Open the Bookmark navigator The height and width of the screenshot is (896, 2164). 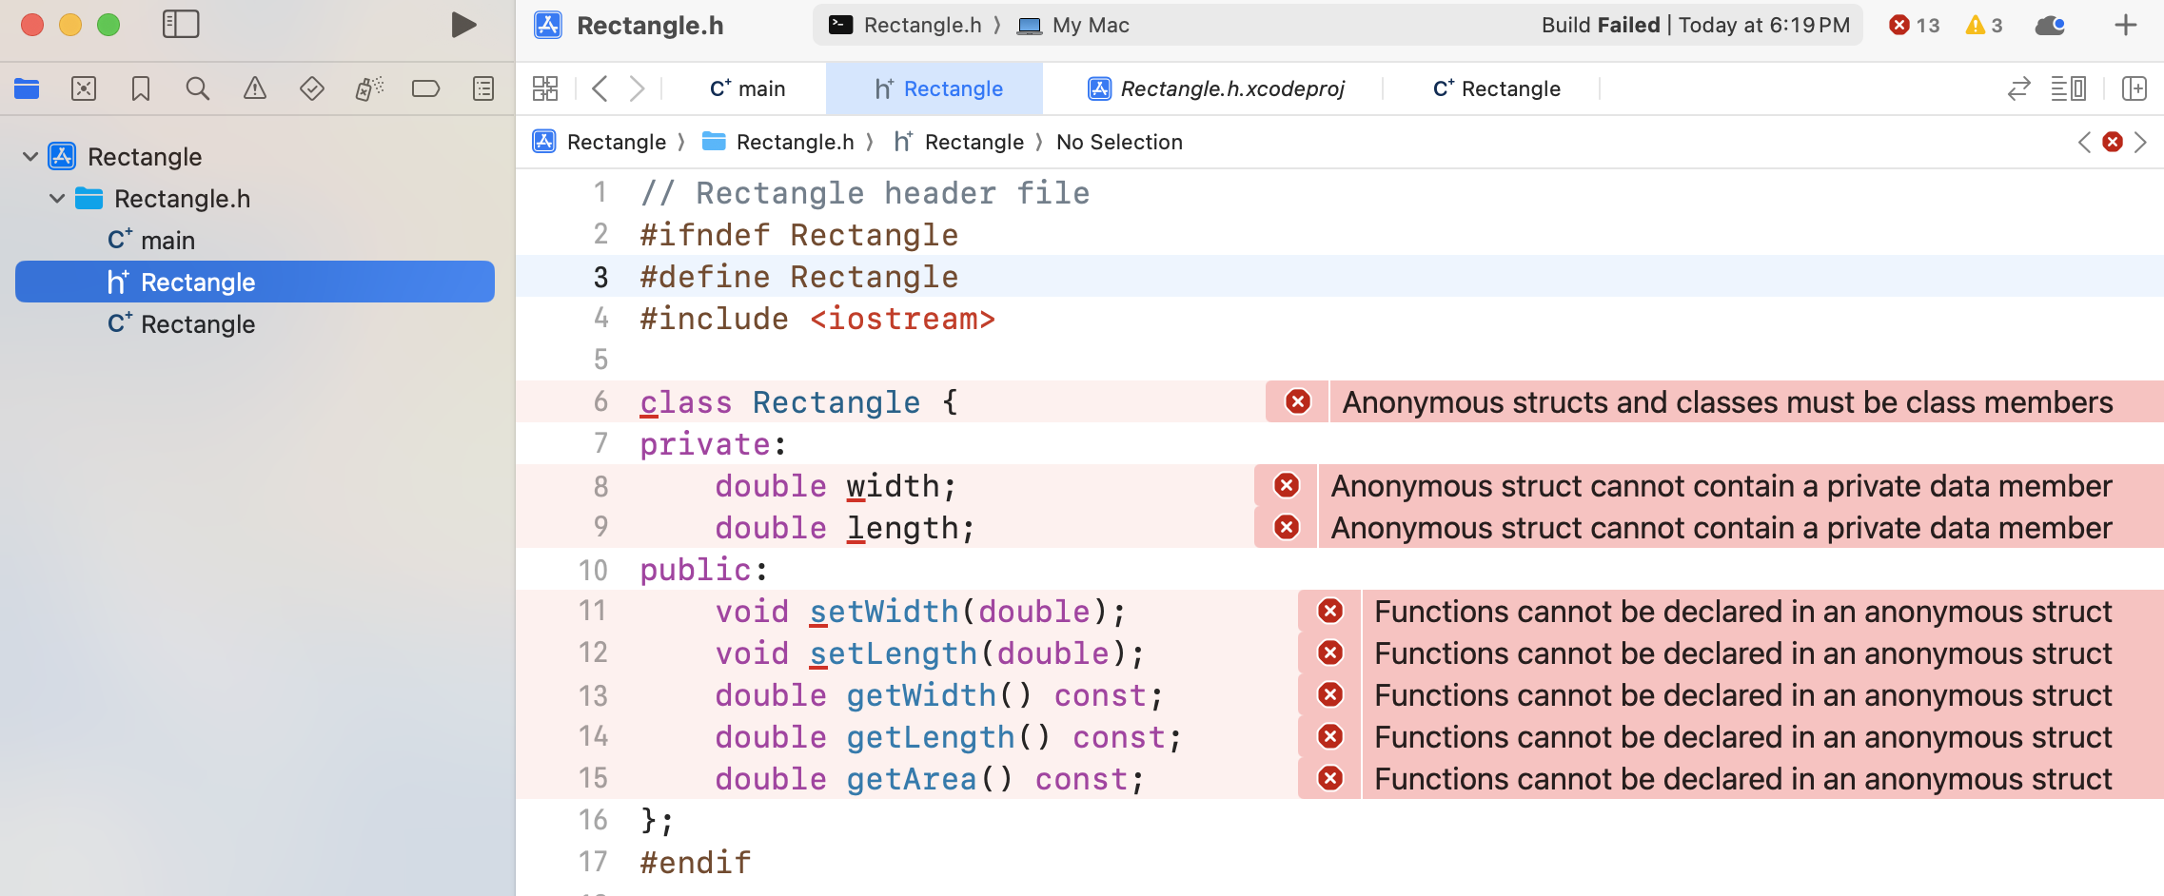(141, 88)
